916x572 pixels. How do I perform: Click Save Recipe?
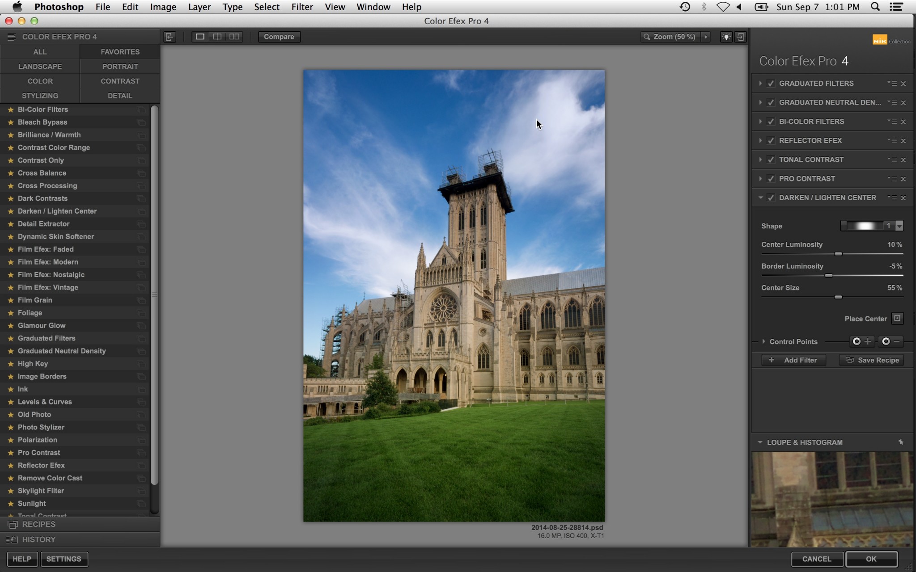pos(871,360)
